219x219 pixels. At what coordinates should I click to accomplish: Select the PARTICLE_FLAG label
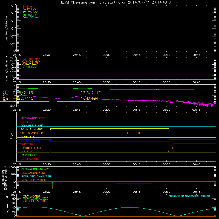31,148
